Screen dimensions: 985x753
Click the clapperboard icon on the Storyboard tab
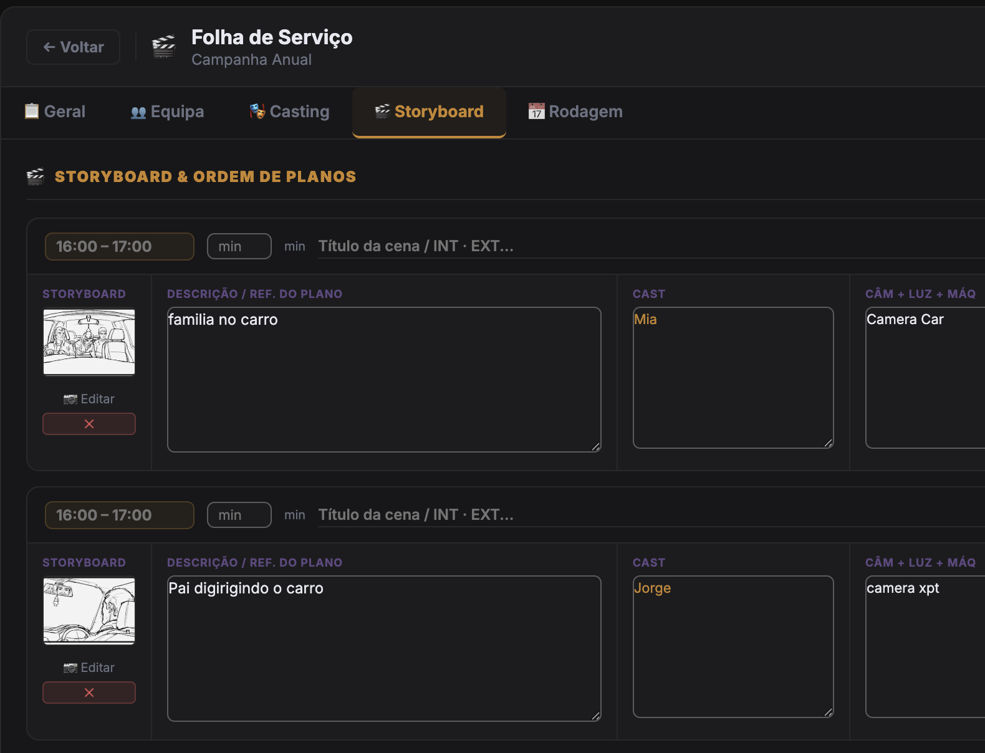coord(382,111)
